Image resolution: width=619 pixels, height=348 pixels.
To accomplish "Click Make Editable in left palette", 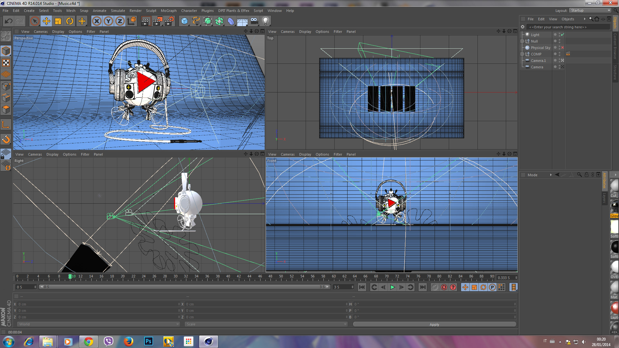I will (6, 36).
